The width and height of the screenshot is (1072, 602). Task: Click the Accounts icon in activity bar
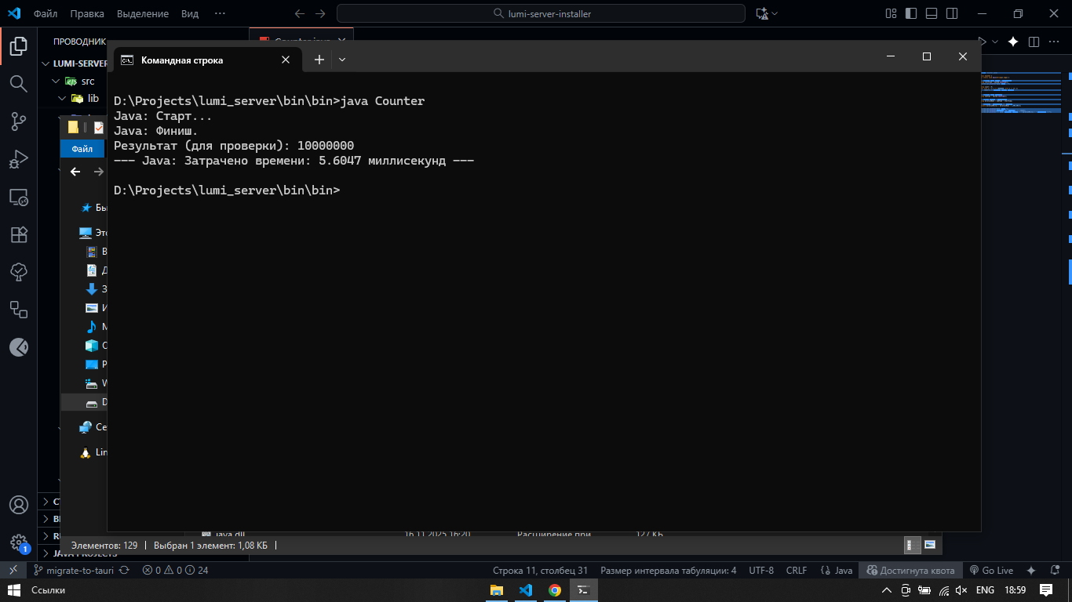coord(18,505)
